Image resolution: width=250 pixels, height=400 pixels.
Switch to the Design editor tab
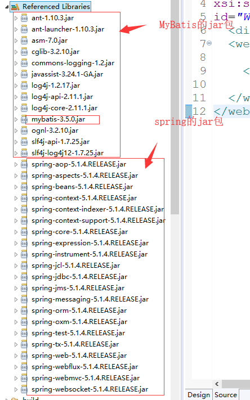[198, 394]
